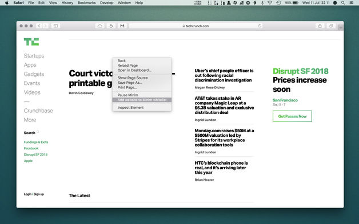Open the Safari menu

click(x=18, y=3)
